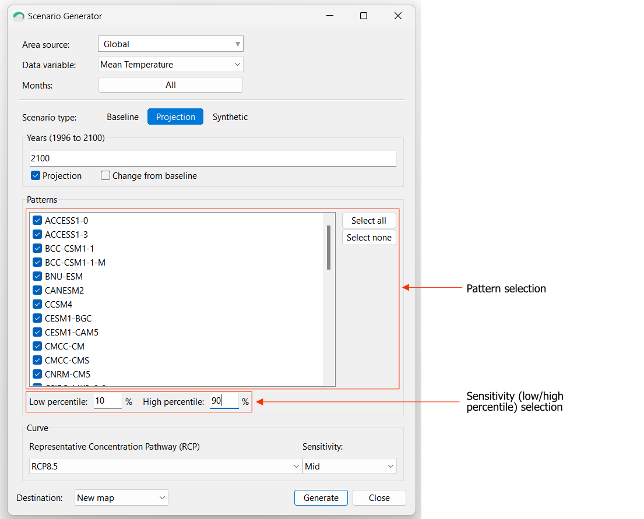Uncheck the ACCESS1-0 pattern

point(37,220)
